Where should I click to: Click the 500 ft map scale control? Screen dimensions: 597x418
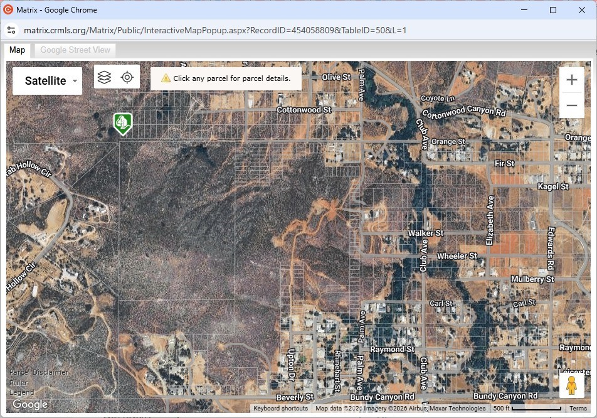(527, 408)
